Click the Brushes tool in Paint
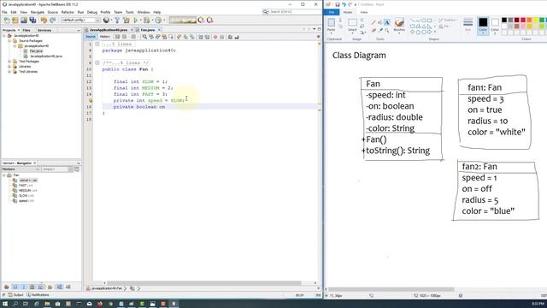This screenshot has height=308, width=547. pyautogui.click(x=399, y=25)
